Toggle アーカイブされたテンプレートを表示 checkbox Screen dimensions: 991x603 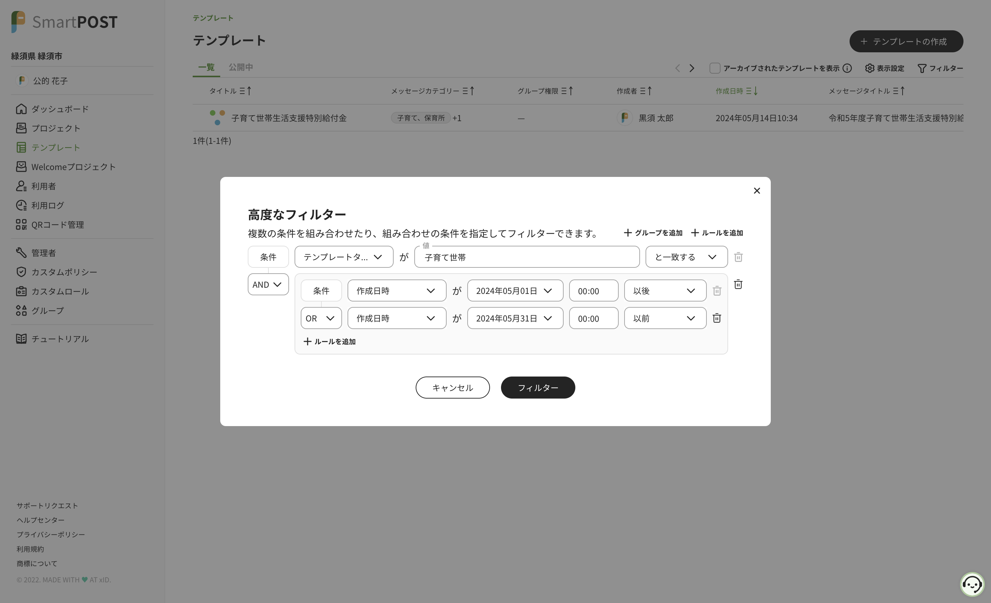714,68
